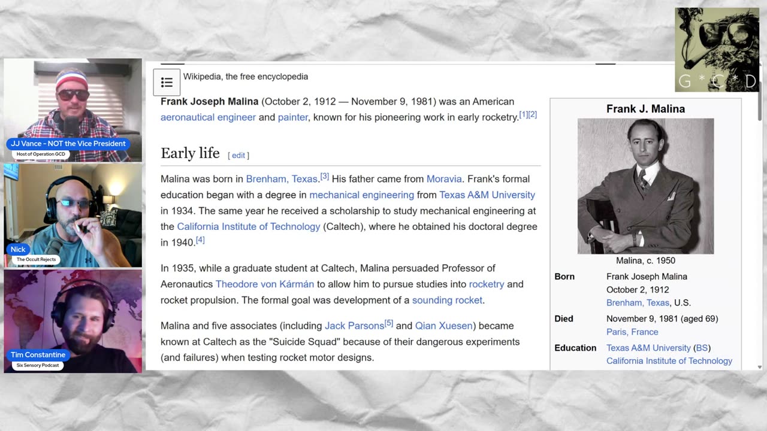The height and width of the screenshot is (431, 767).
Task: Click 'November 9, 1981 (aged 69)' in infobox
Action: [662, 319]
